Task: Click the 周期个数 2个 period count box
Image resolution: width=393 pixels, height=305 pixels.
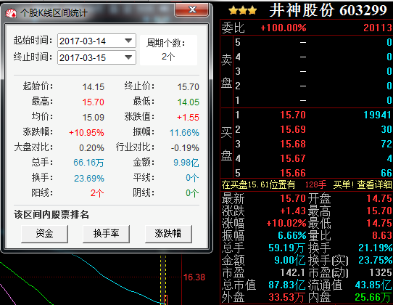Action: pyautogui.click(x=168, y=50)
